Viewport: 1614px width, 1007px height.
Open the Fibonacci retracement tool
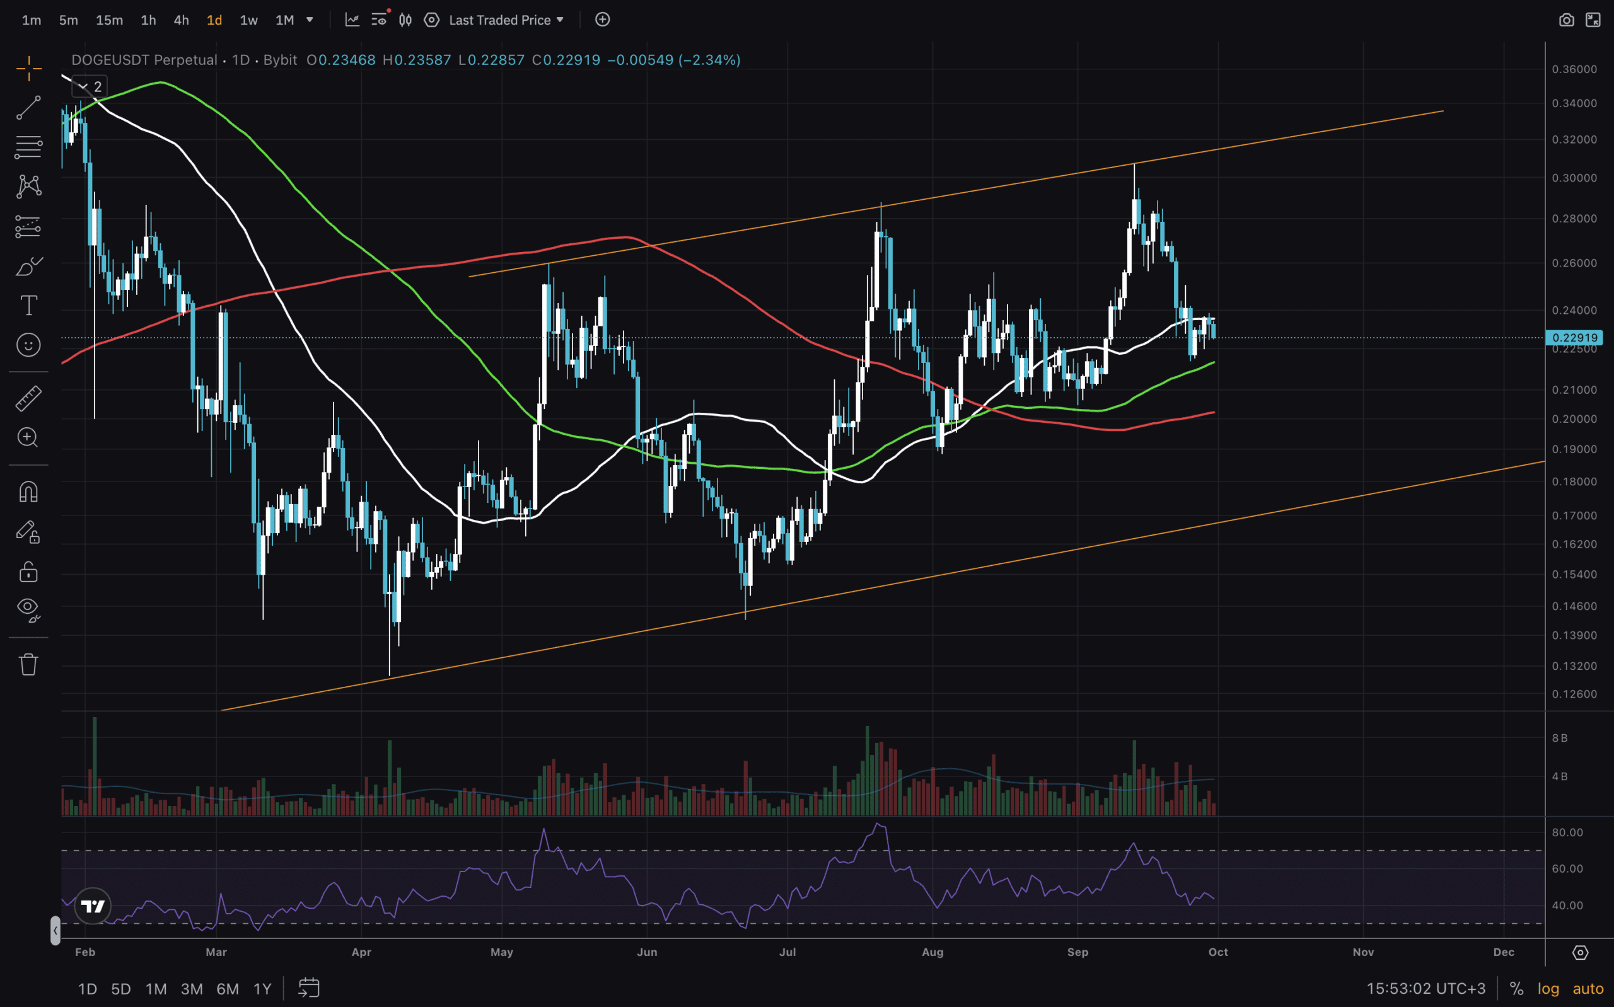coord(28,147)
